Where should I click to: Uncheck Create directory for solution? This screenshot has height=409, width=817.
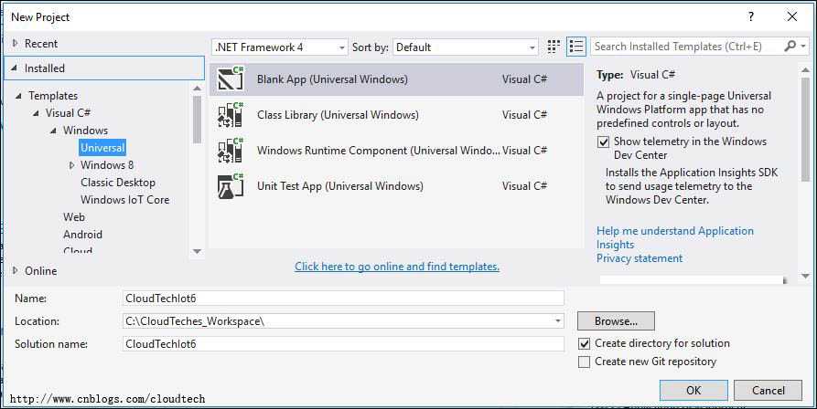[584, 344]
